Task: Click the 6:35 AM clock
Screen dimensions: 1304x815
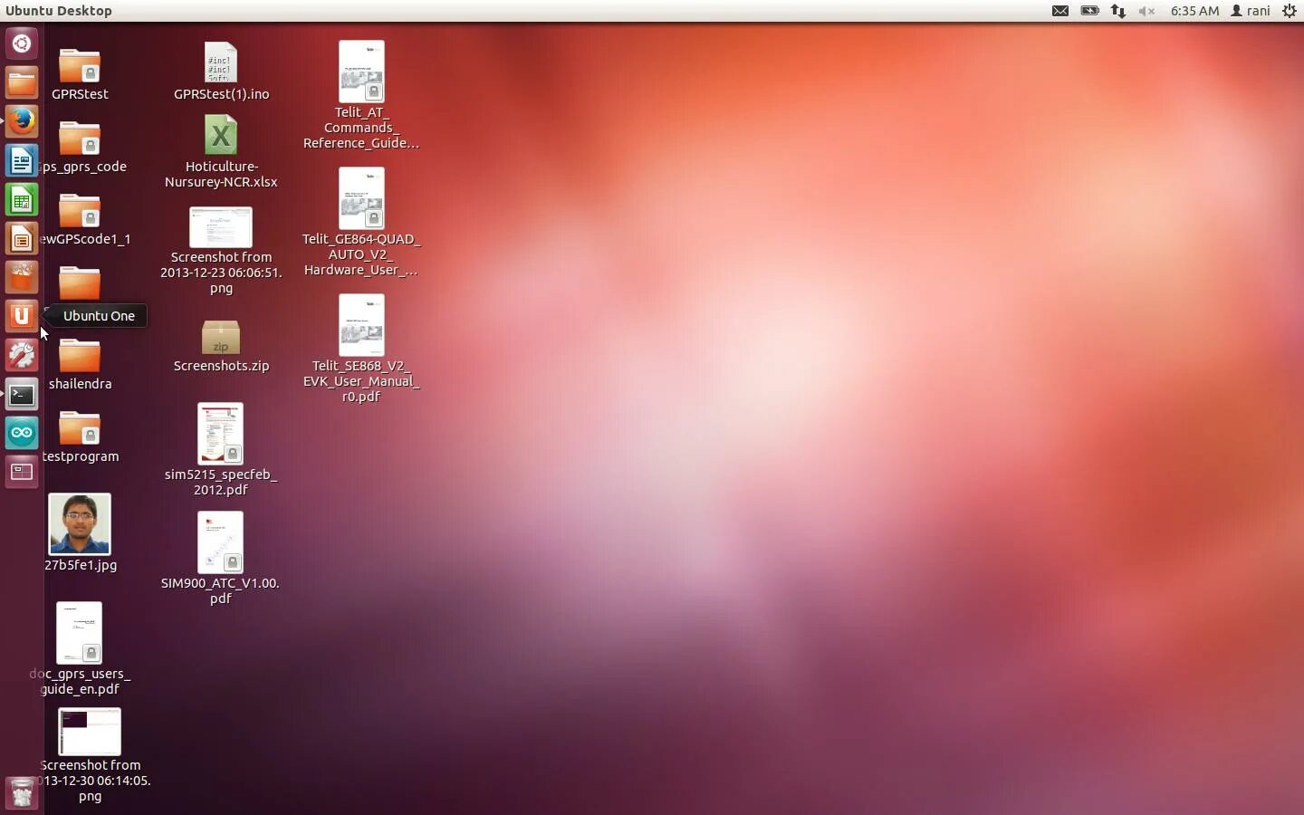Action: pos(1194,11)
